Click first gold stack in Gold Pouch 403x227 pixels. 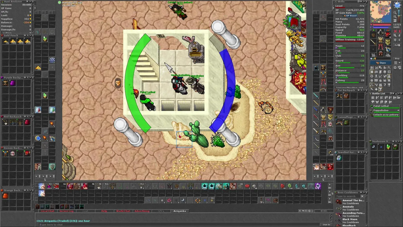point(5,41)
